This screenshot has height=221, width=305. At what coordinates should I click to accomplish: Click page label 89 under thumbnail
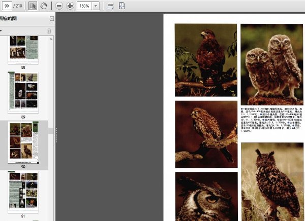(23, 117)
